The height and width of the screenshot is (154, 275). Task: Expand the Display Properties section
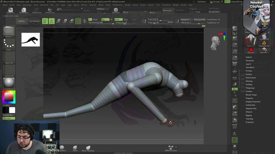tap(253, 102)
